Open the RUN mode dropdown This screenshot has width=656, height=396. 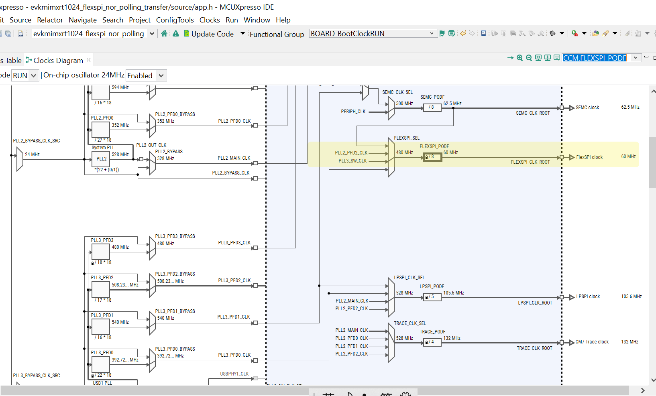pos(33,75)
